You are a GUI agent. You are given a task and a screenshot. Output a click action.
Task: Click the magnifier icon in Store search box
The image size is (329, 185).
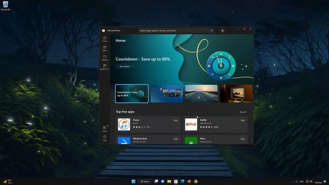[212, 31]
